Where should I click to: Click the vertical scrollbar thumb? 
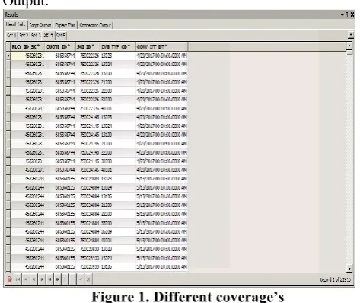click(349, 53)
